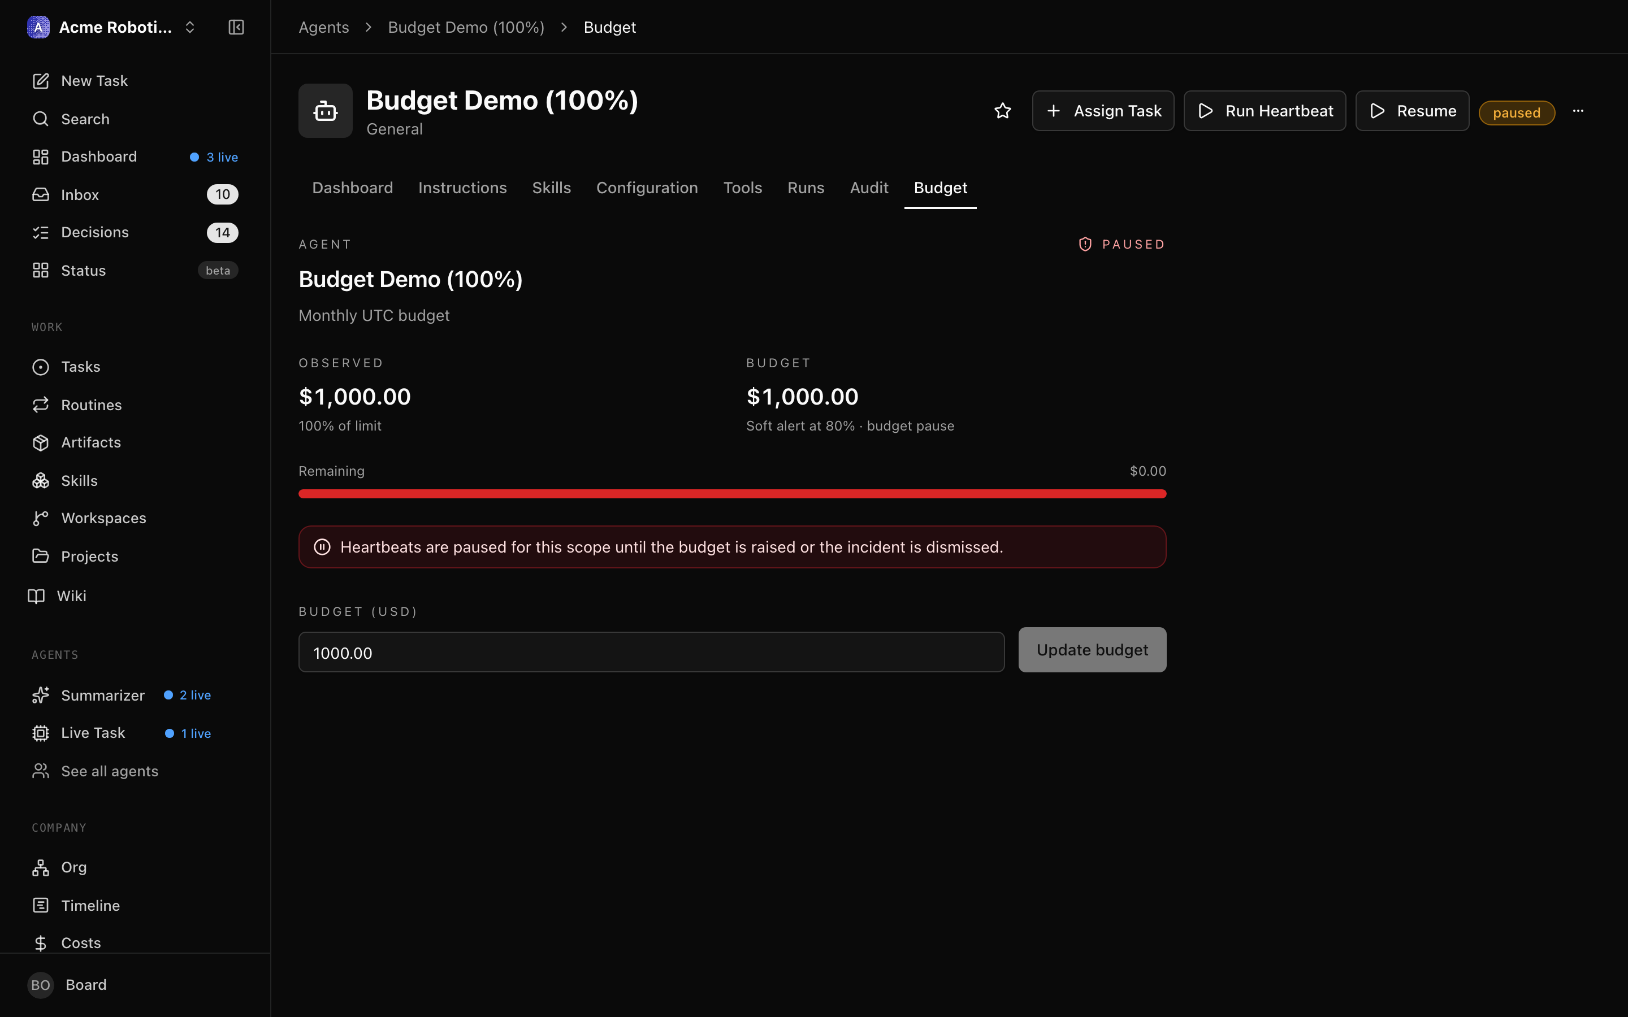Open the Wiki page
Screen dimensions: 1628x1017
tap(135, 596)
